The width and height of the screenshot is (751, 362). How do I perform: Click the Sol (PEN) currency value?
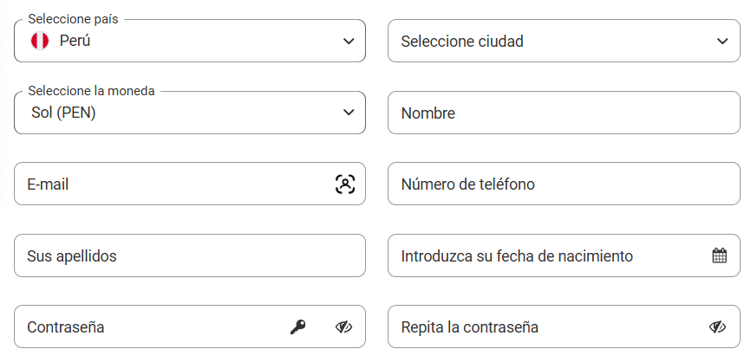63,113
